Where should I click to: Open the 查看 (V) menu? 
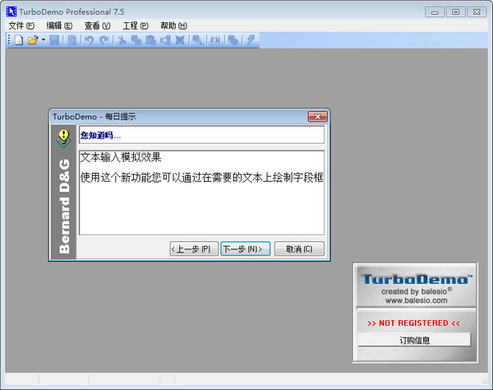click(x=98, y=26)
